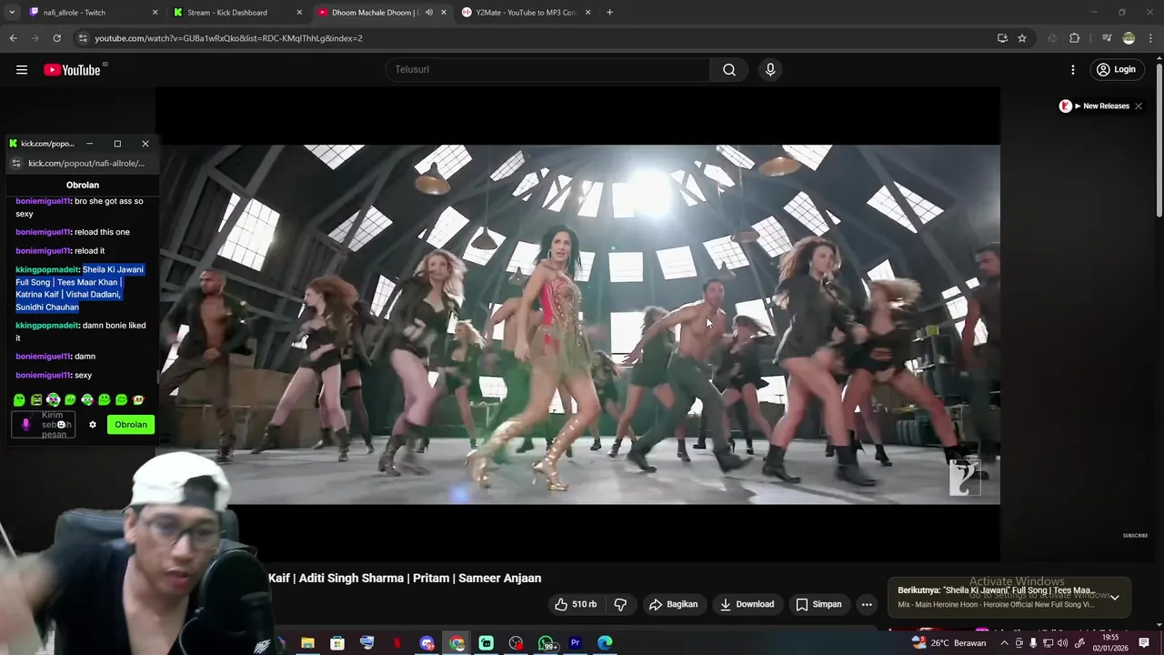Open Windows notification center
1164x655 pixels.
click(1144, 643)
